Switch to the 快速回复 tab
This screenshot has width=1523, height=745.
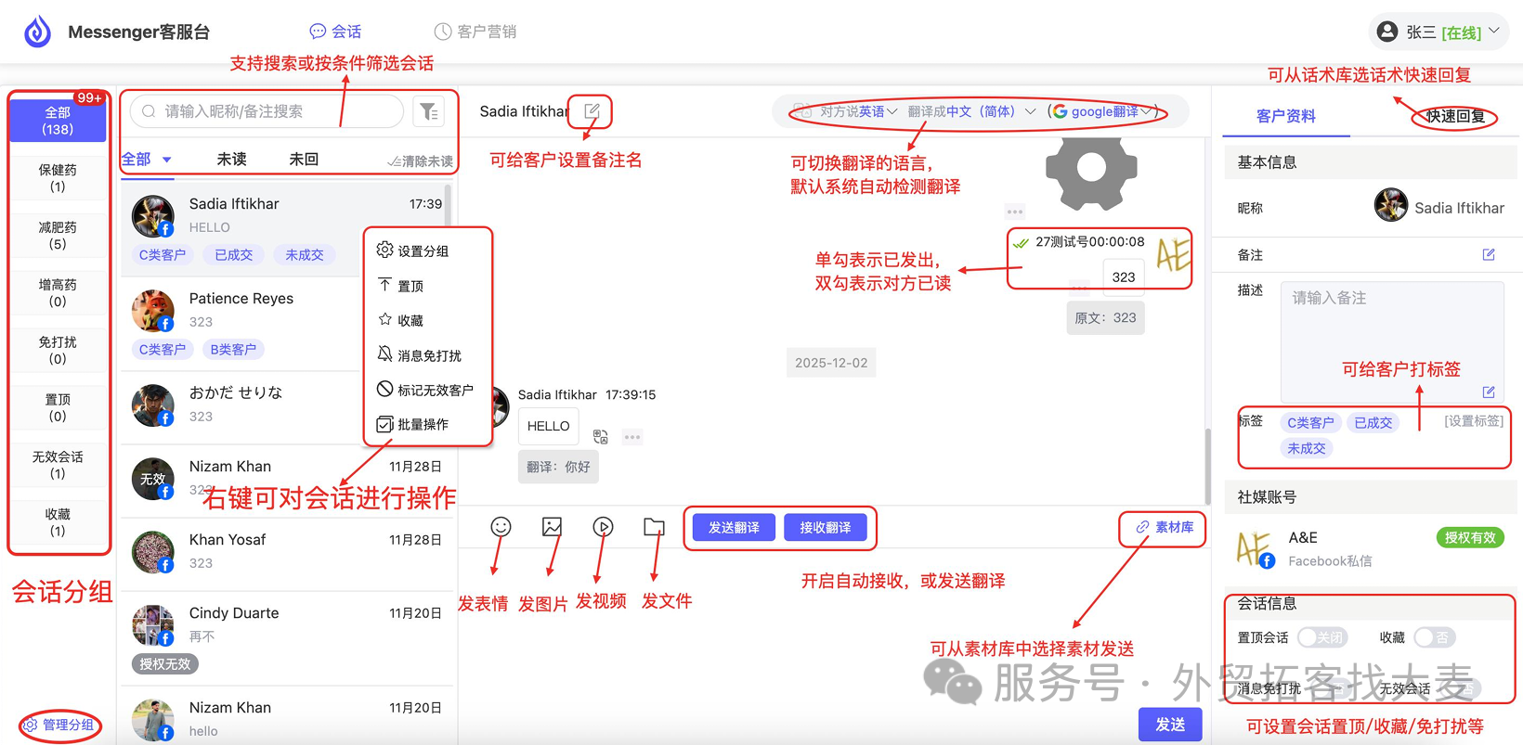click(1456, 116)
